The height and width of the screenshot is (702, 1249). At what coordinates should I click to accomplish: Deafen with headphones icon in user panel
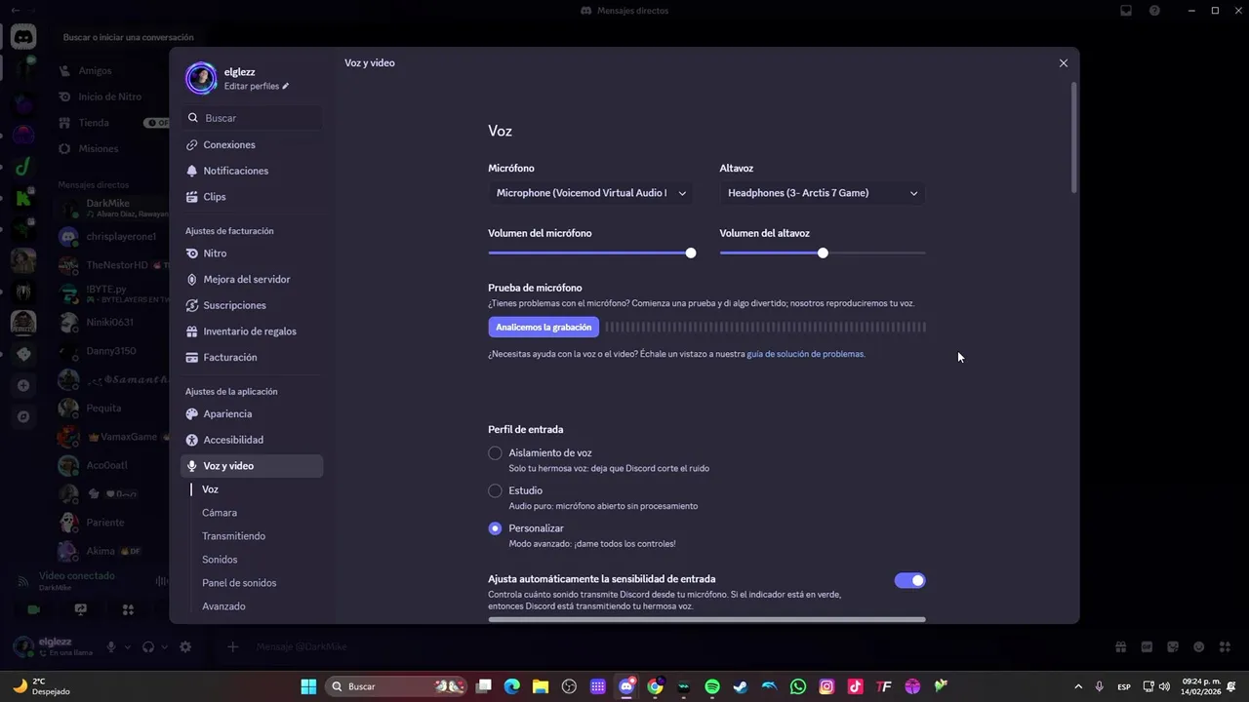(148, 646)
